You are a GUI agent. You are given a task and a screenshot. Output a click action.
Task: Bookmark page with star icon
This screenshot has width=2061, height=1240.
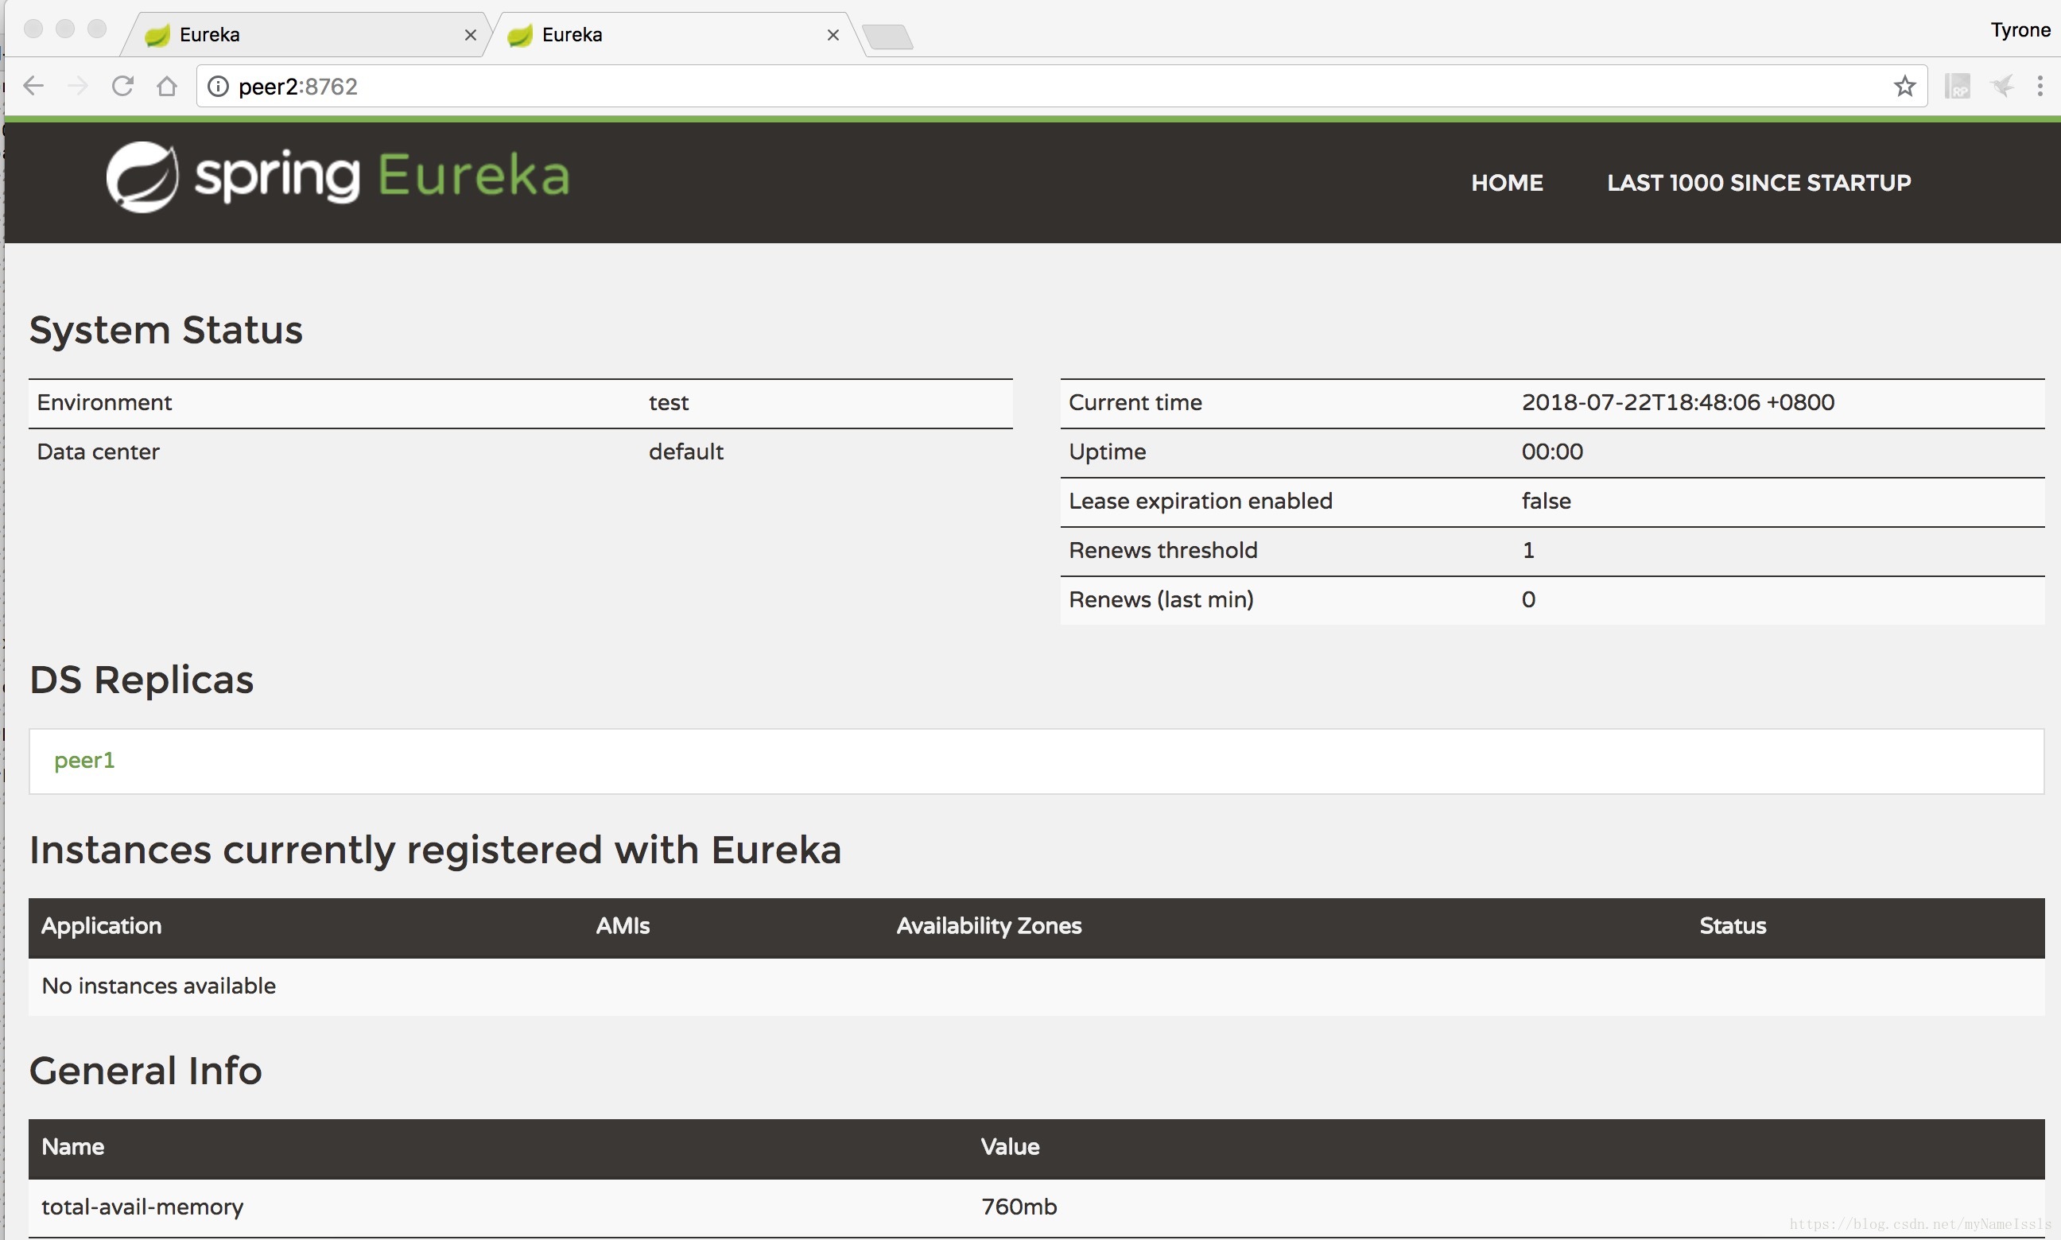[x=1904, y=86]
